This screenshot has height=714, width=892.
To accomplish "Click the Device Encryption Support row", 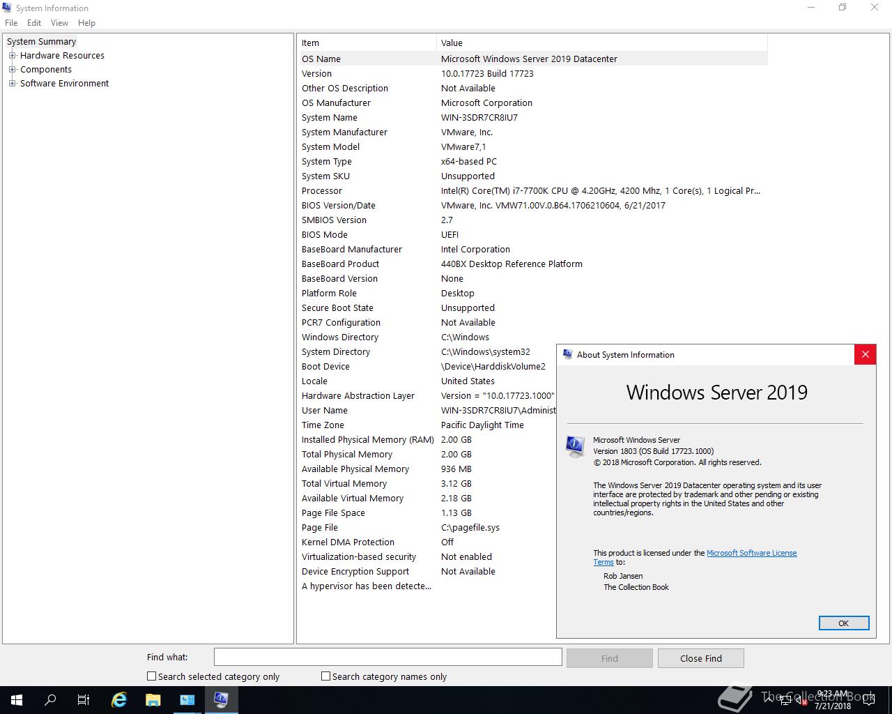I will (x=428, y=571).
